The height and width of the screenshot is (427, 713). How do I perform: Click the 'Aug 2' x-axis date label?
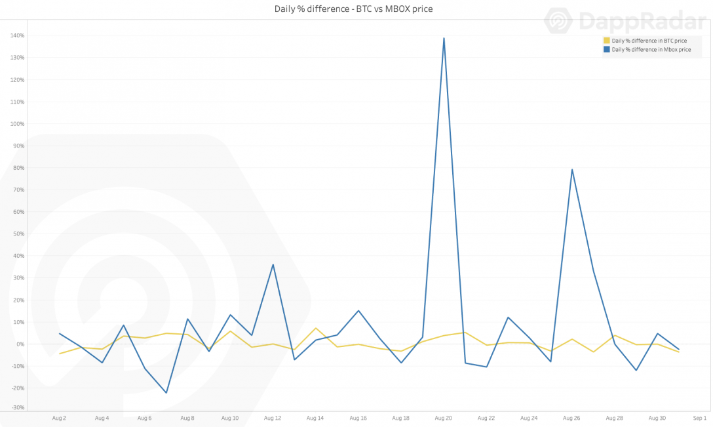tap(59, 418)
